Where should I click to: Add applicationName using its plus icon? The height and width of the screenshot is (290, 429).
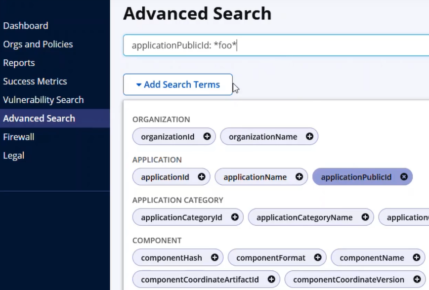point(299,177)
